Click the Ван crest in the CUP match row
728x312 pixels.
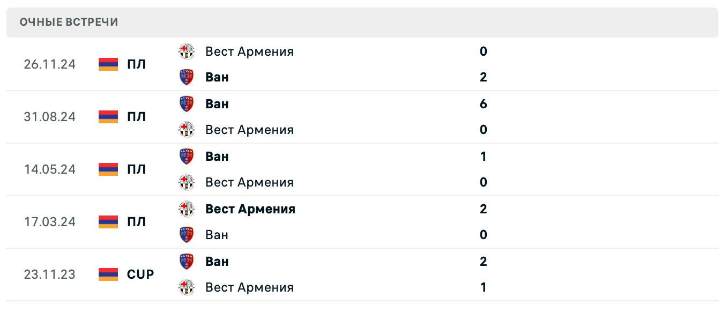coord(187,261)
